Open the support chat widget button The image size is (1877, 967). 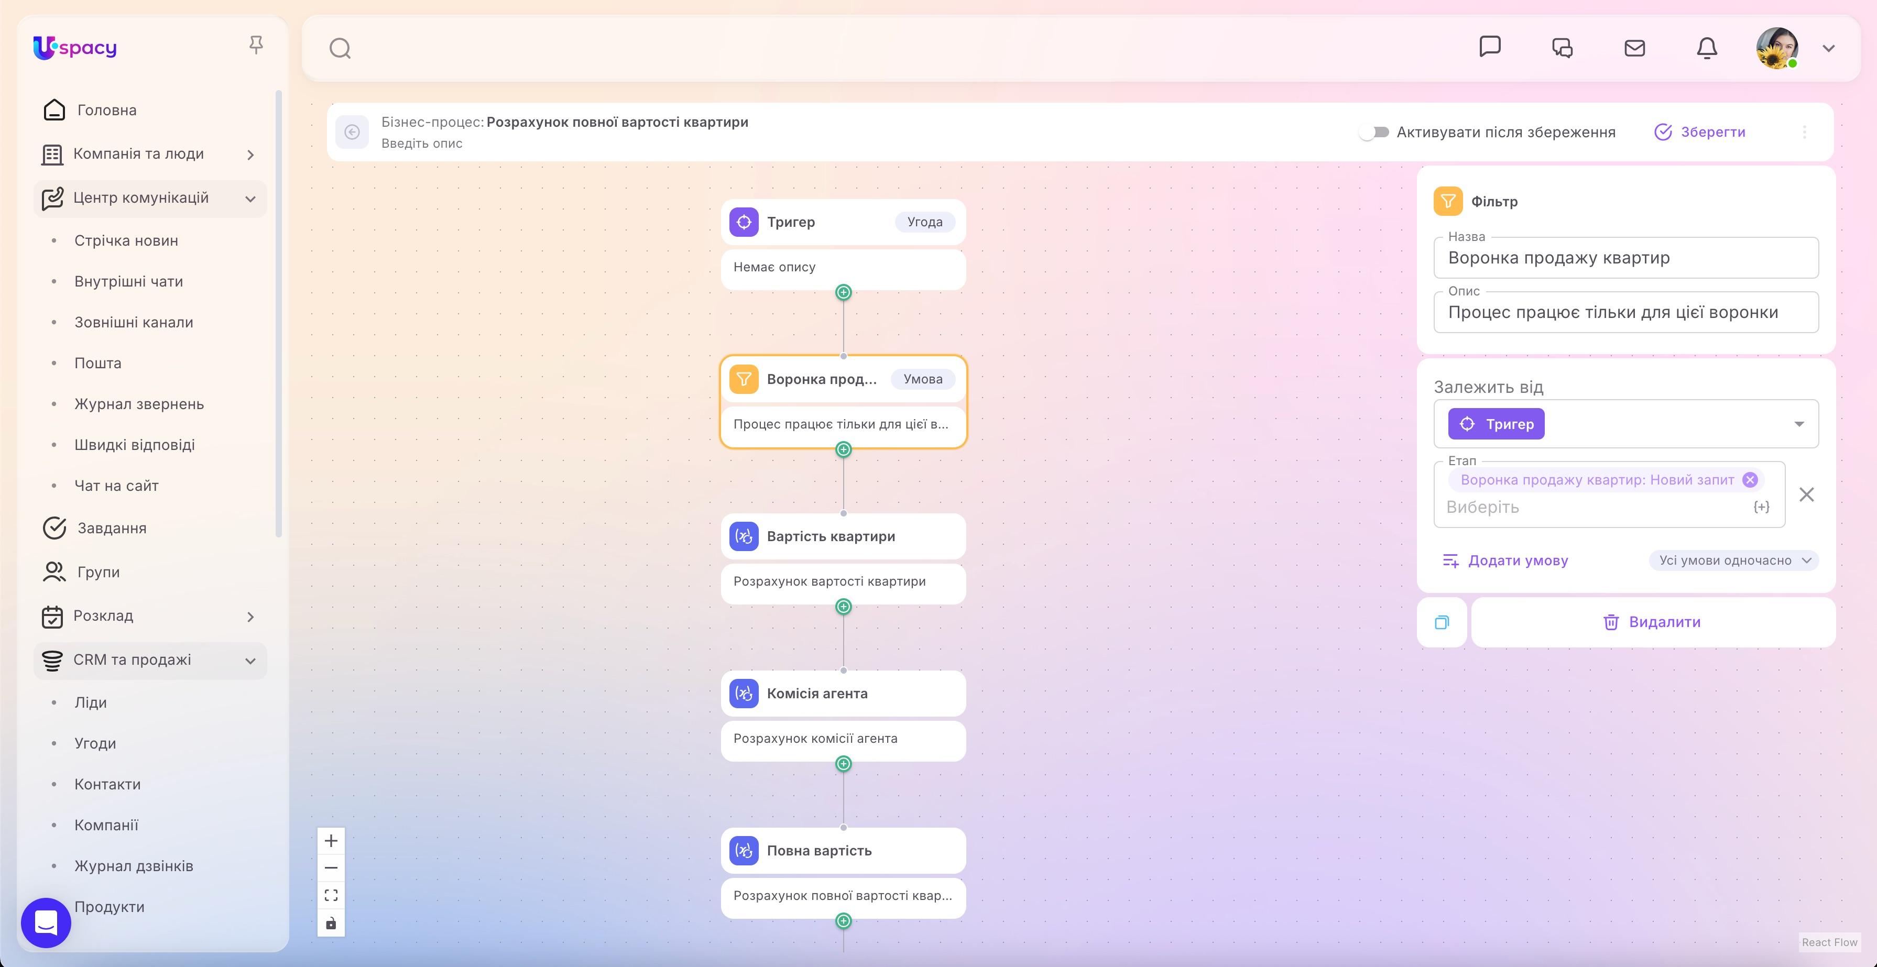coord(46,922)
